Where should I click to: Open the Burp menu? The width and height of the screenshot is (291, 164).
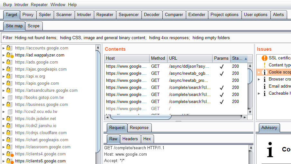coord(7,4)
